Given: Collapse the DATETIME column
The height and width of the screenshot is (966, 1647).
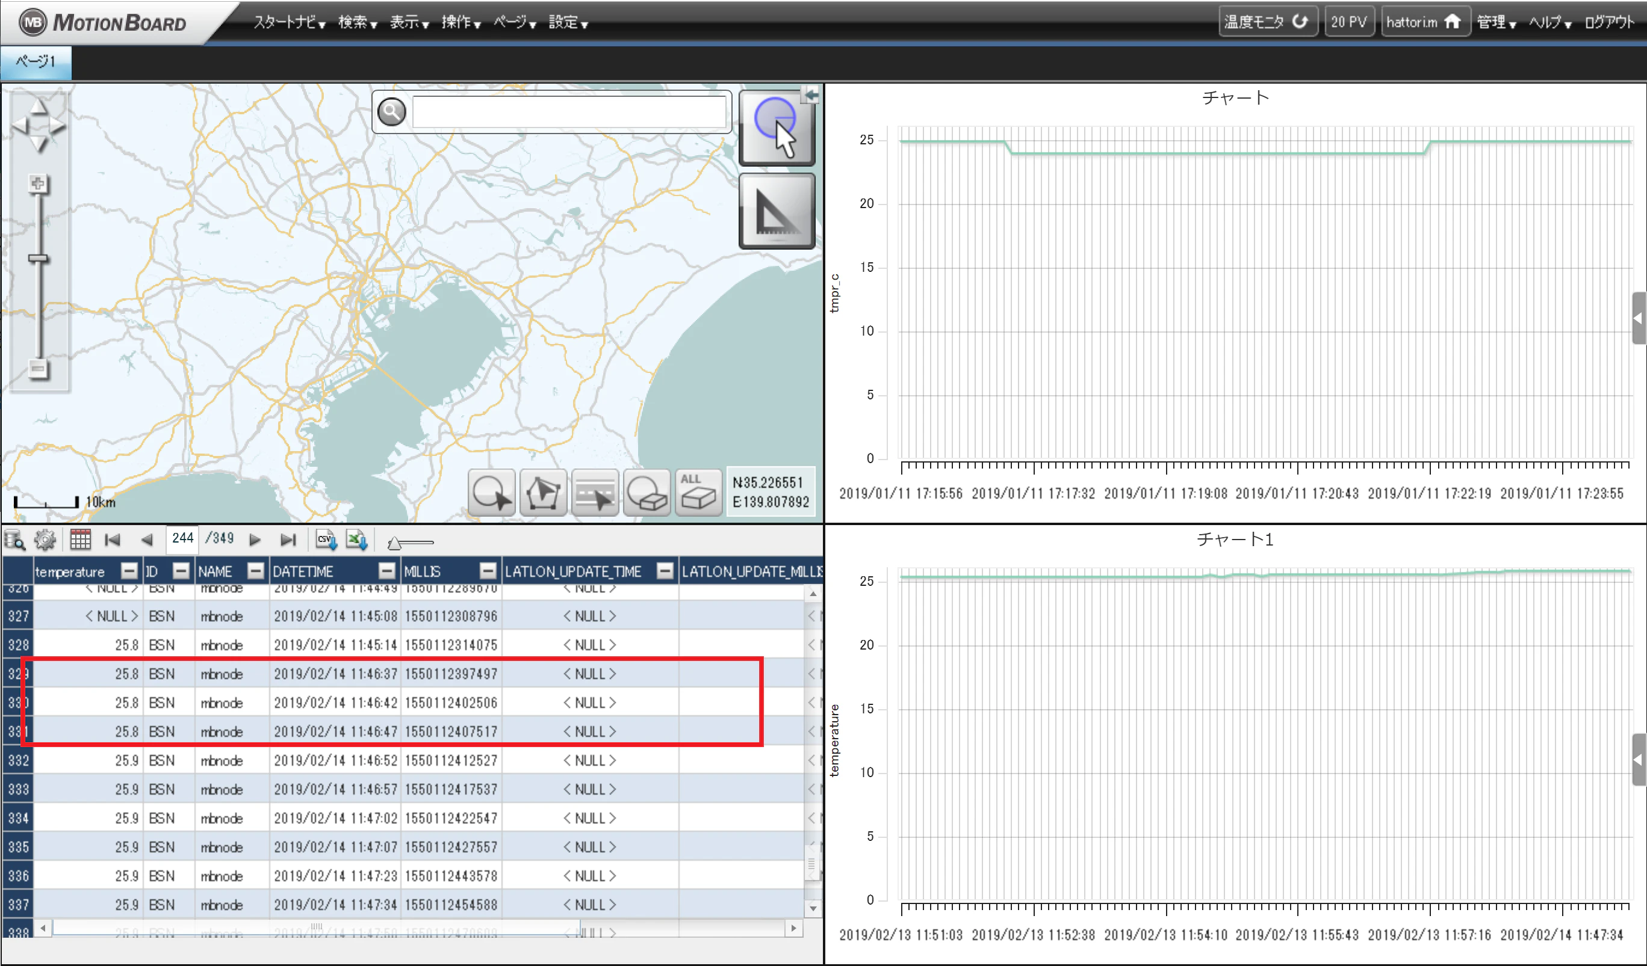Looking at the screenshot, I should pos(387,571).
